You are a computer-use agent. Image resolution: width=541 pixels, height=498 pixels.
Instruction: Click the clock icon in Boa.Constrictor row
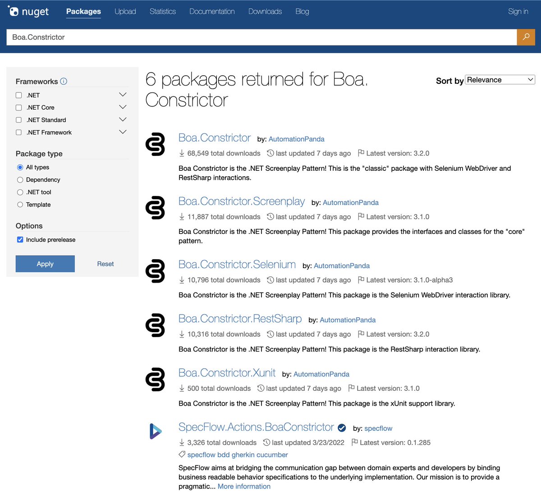(x=270, y=153)
